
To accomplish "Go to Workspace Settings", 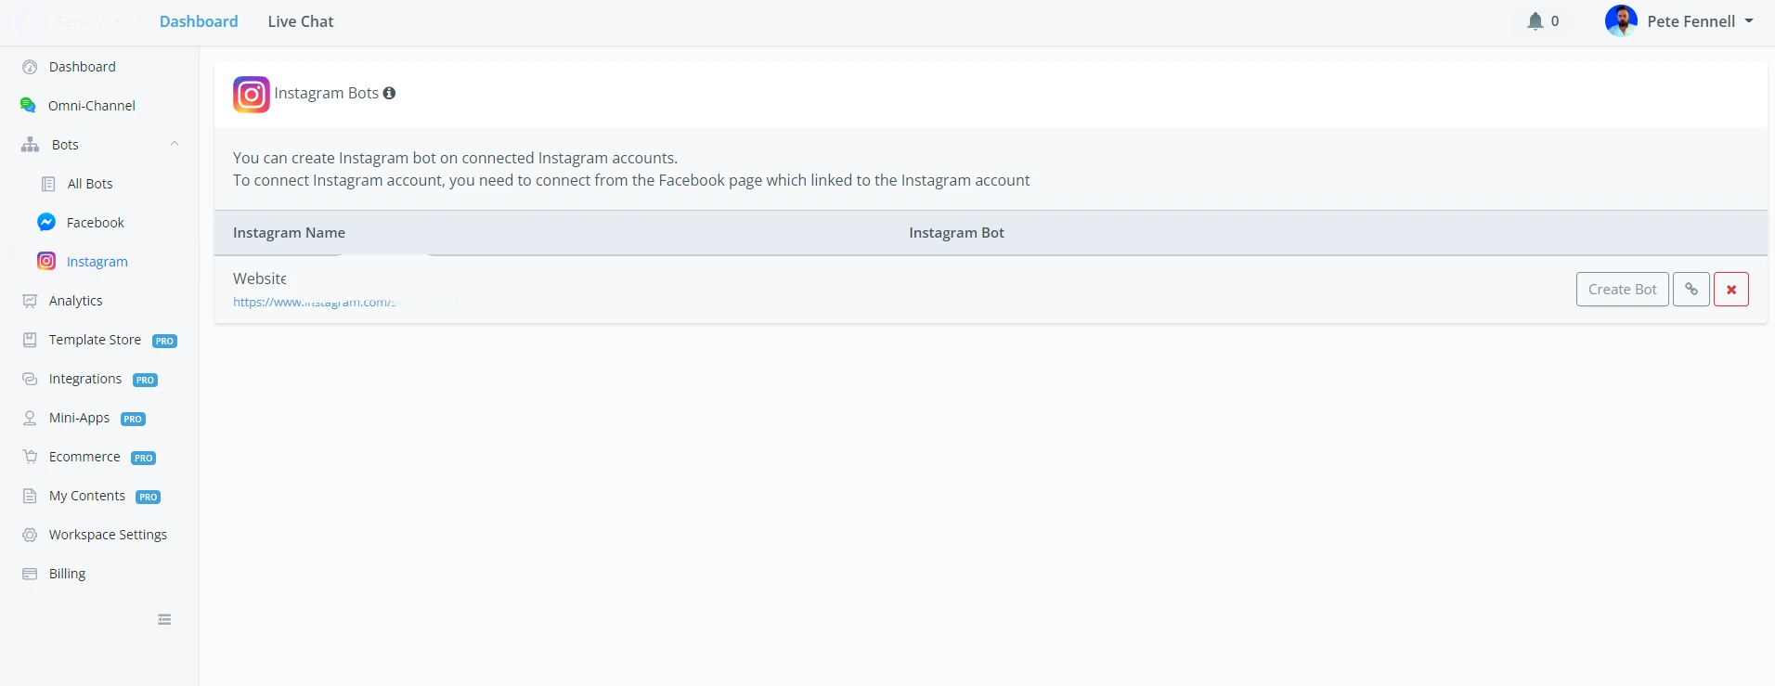I will [x=108, y=535].
